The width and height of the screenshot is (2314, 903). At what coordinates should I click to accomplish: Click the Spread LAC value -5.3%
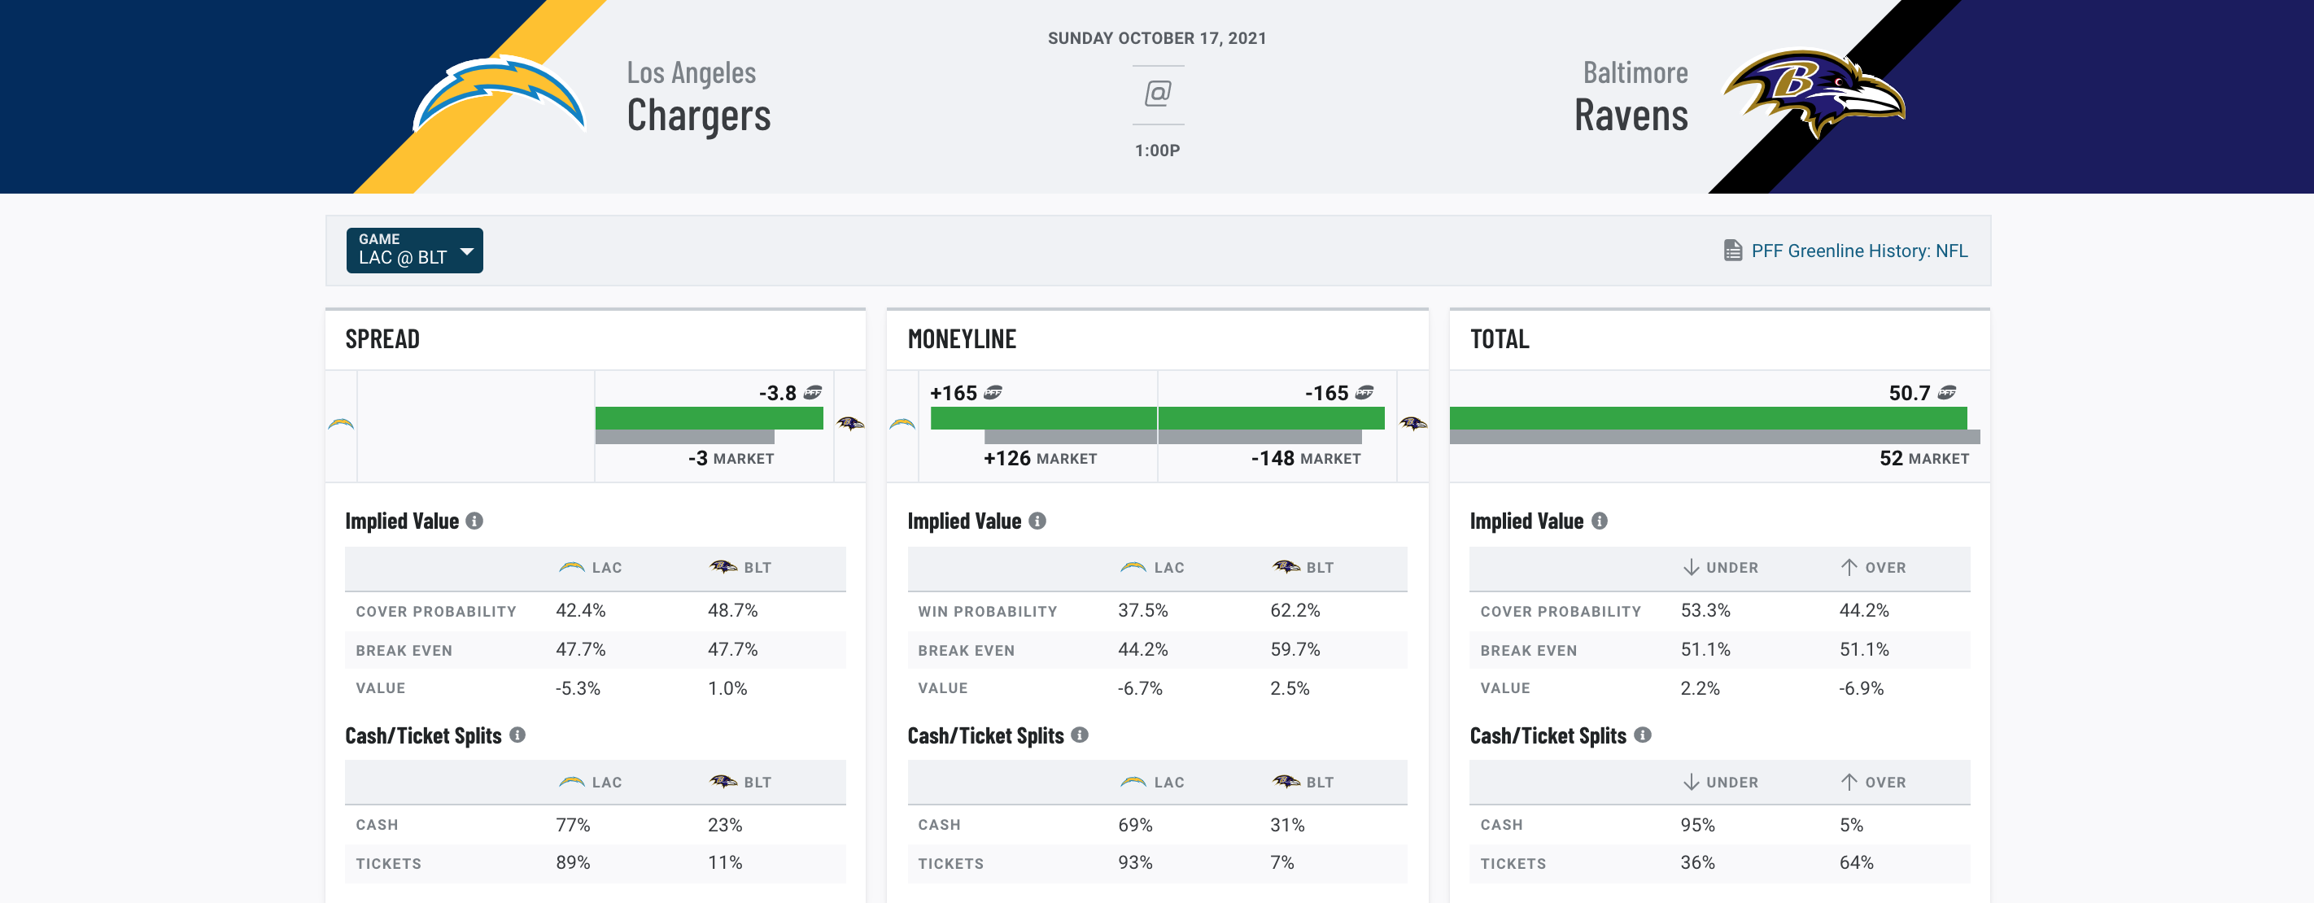coord(578,688)
